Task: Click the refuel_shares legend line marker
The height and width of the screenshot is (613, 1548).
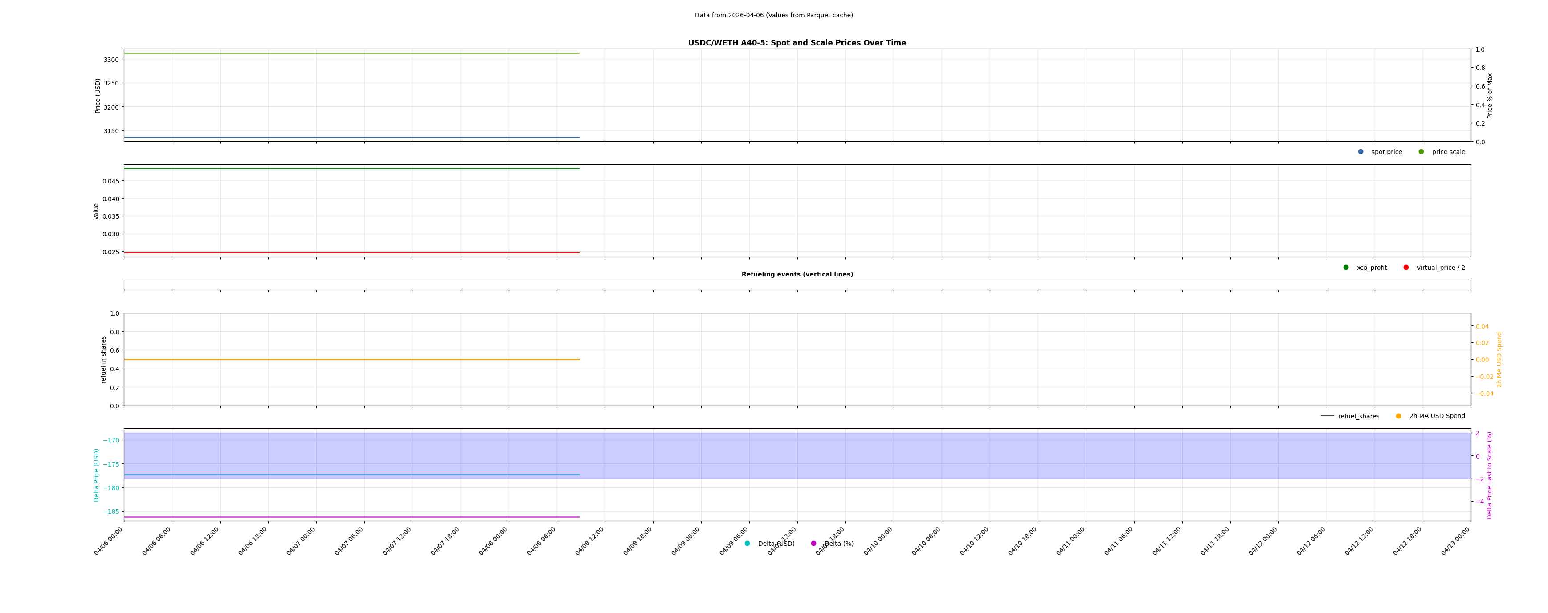Action: [x=1327, y=416]
